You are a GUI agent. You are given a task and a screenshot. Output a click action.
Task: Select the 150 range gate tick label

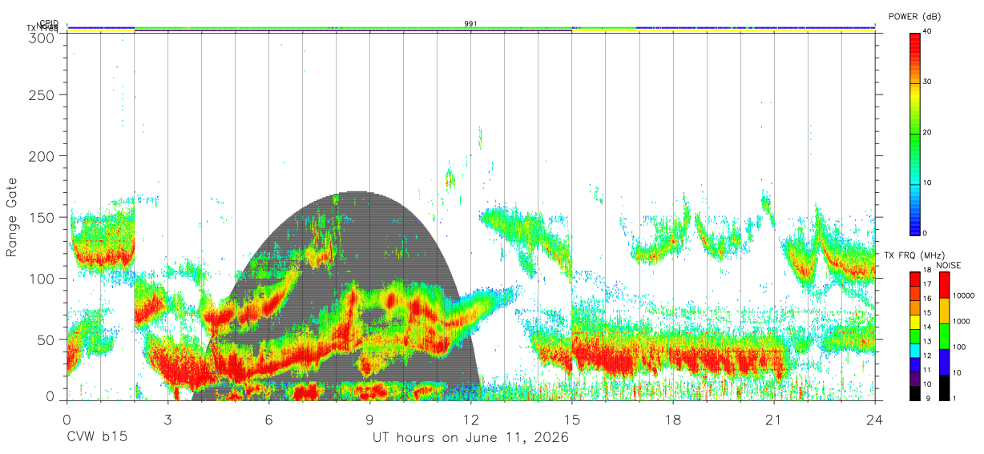[x=41, y=217]
